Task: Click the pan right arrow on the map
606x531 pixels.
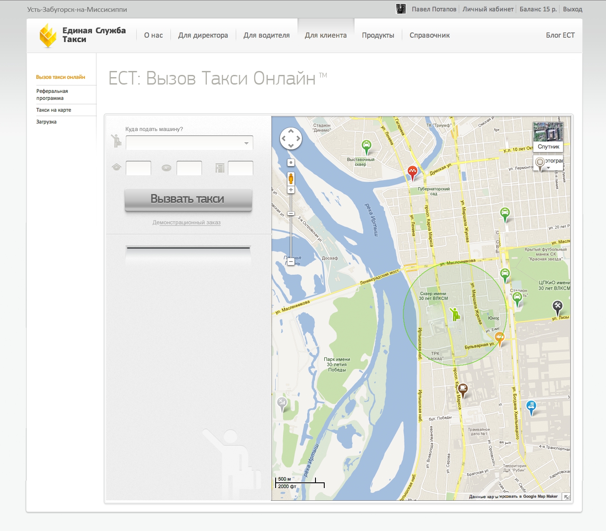Action: (x=298, y=138)
